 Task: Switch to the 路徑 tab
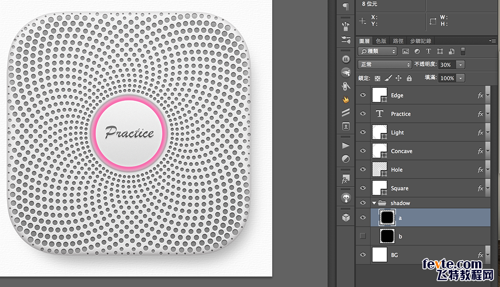[x=398, y=41]
